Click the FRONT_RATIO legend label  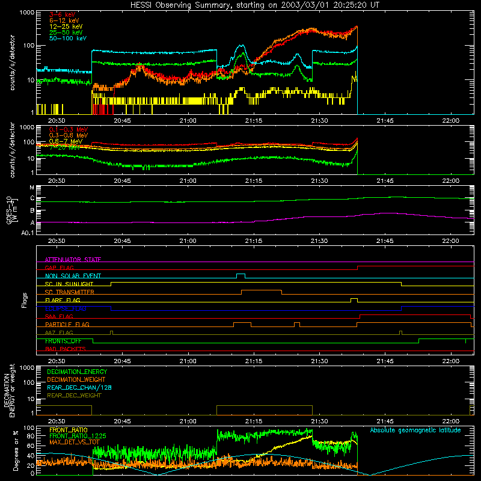[69, 430]
